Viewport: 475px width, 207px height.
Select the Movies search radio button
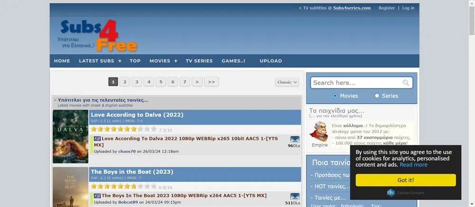pos(335,96)
